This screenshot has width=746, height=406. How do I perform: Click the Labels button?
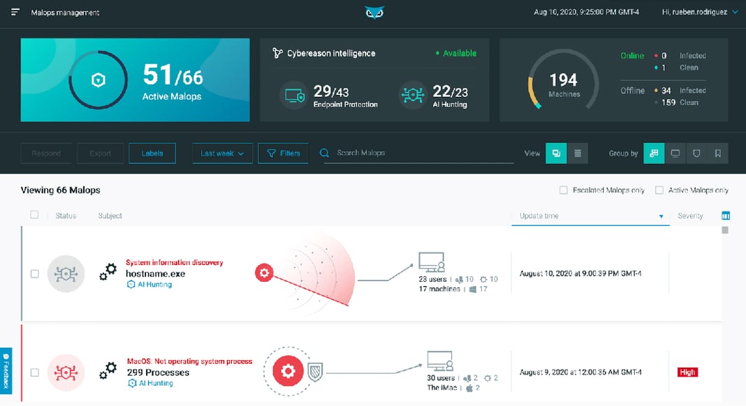152,153
